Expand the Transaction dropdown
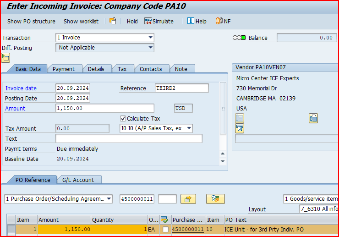The height and width of the screenshot is (237, 339). [151, 38]
